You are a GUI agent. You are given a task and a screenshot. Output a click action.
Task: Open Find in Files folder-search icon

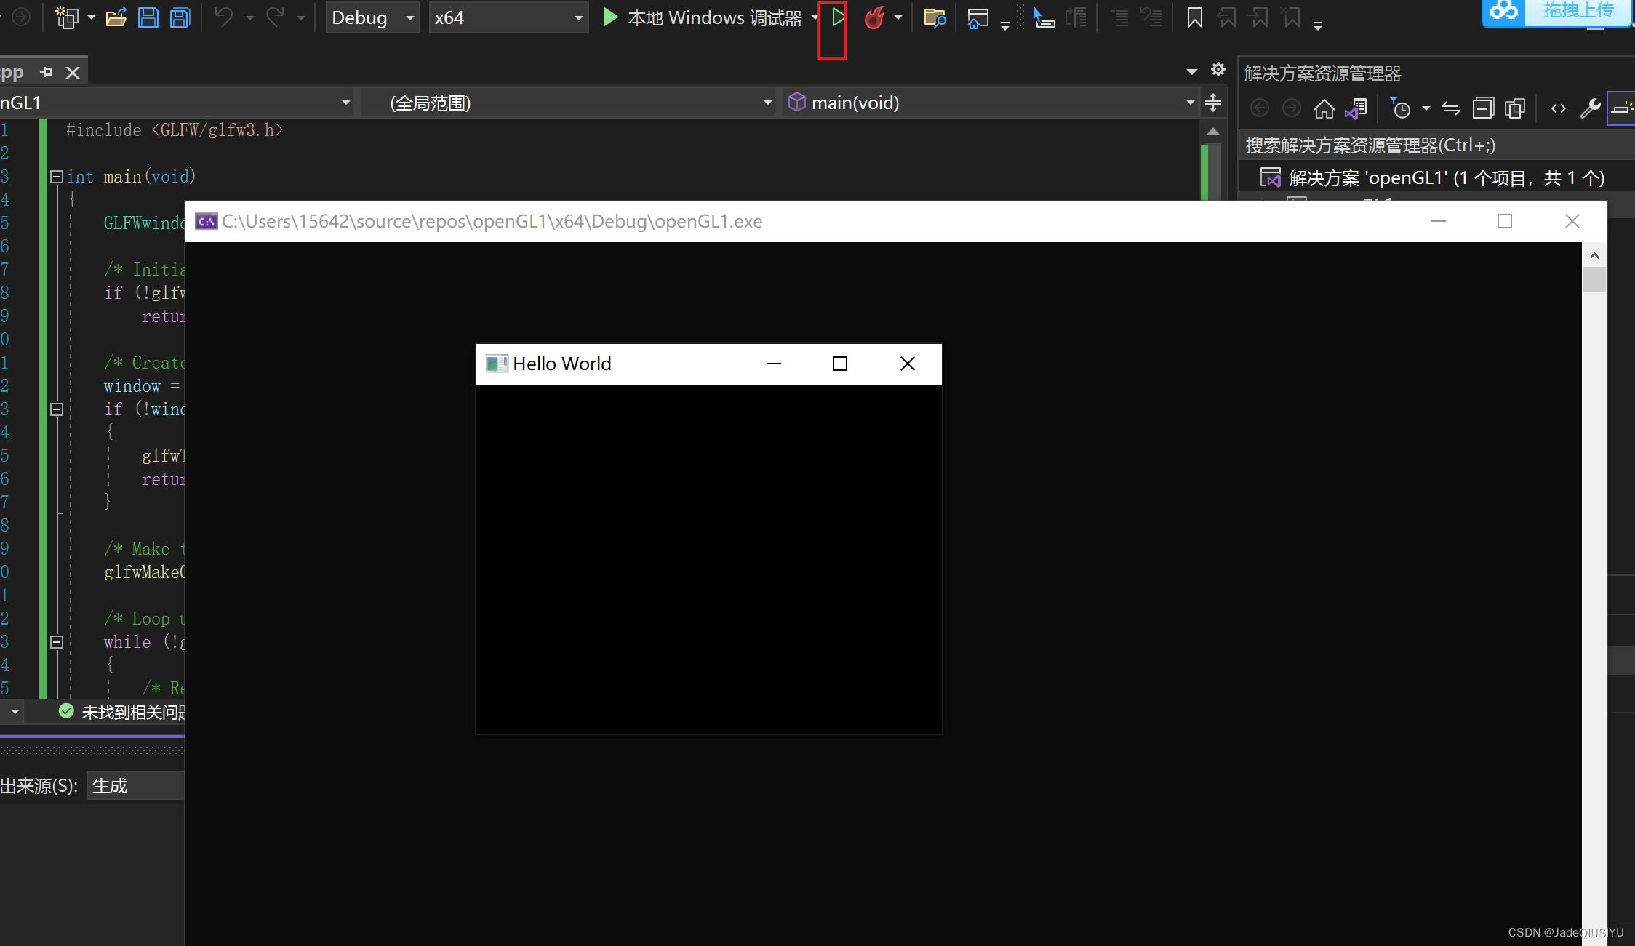tap(935, 17)
